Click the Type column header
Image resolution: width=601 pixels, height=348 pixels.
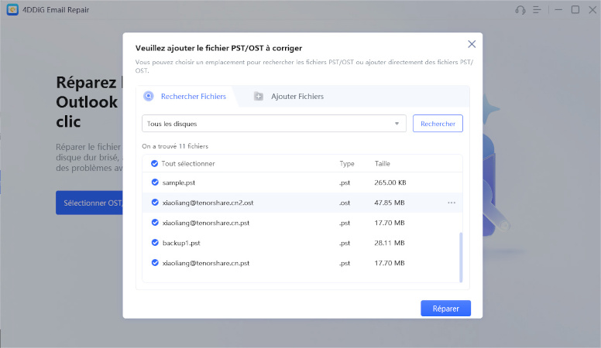346,163
